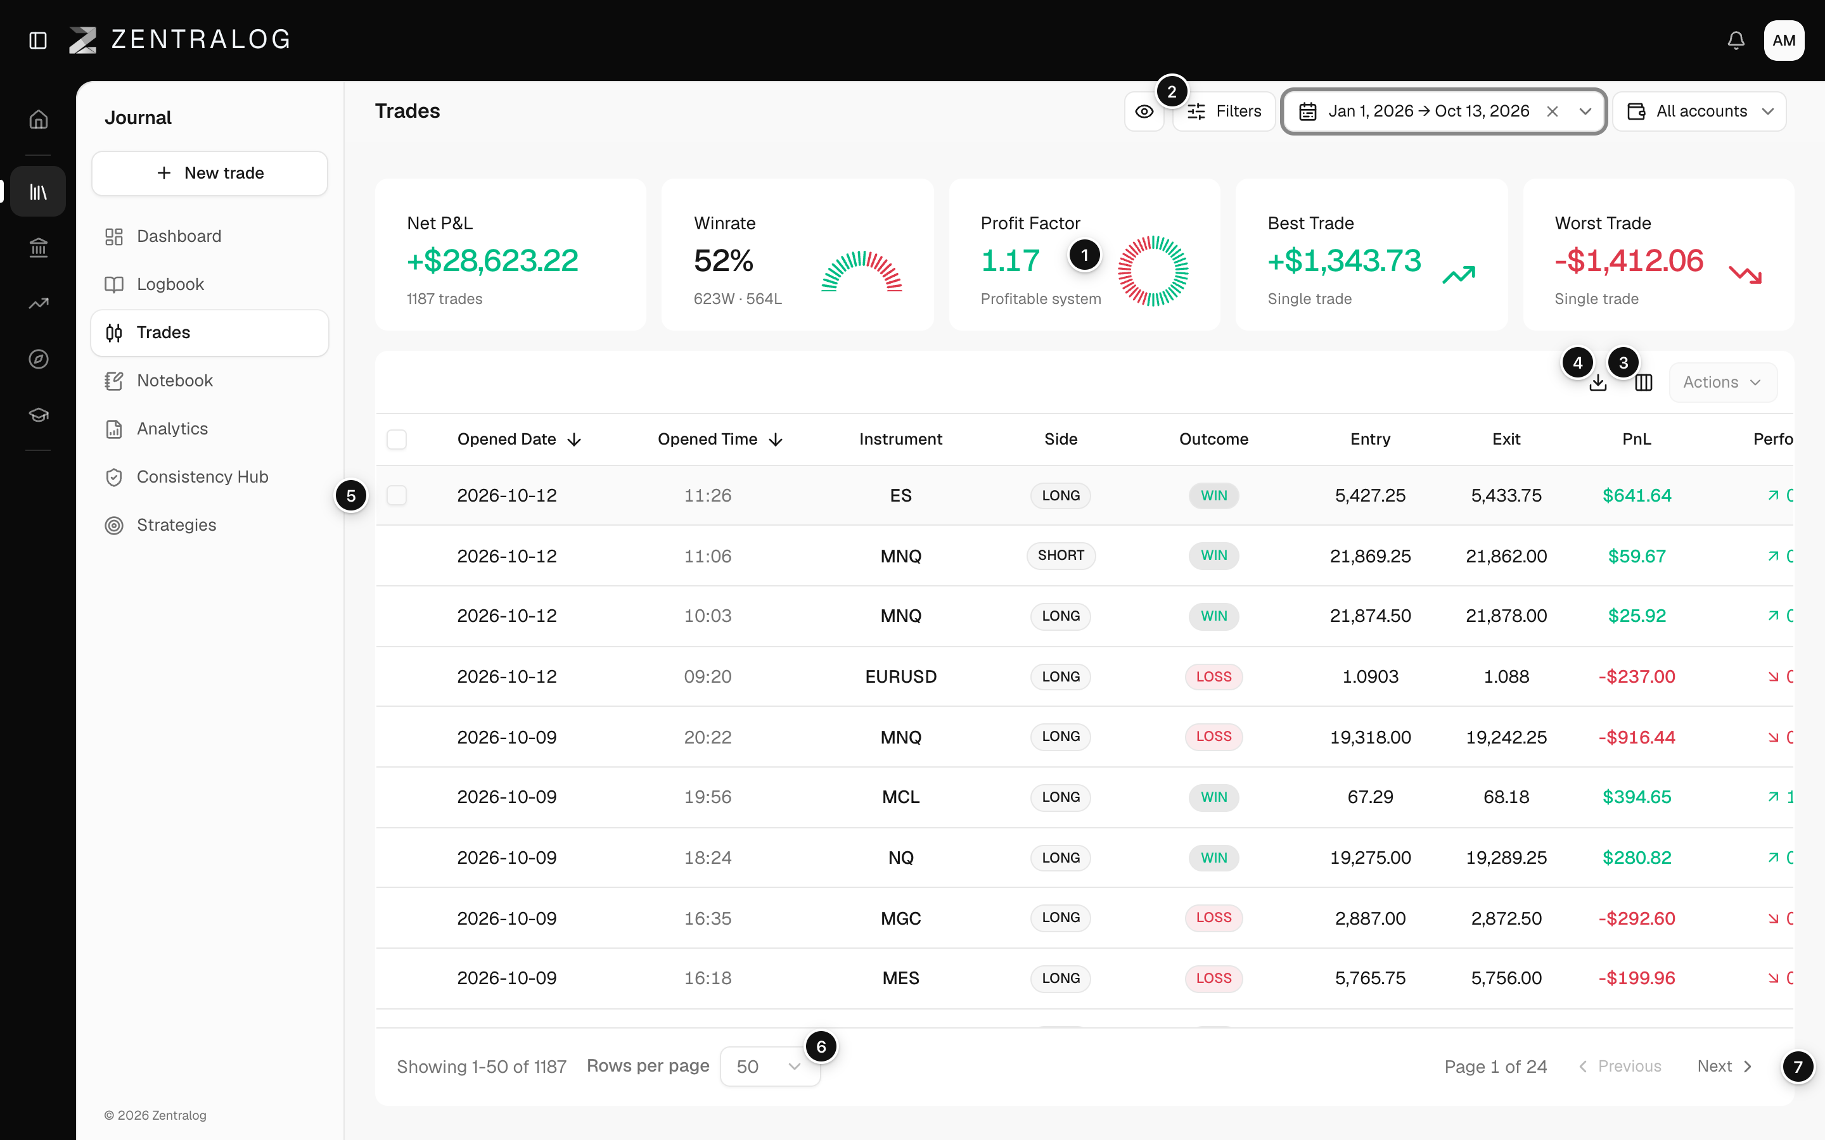
Task: Click the $641.64 PnL value
Action: click(1636, 495)
